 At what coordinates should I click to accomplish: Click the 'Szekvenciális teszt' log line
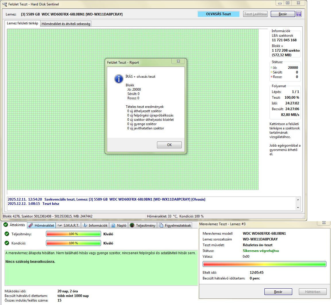click(107, 199)
